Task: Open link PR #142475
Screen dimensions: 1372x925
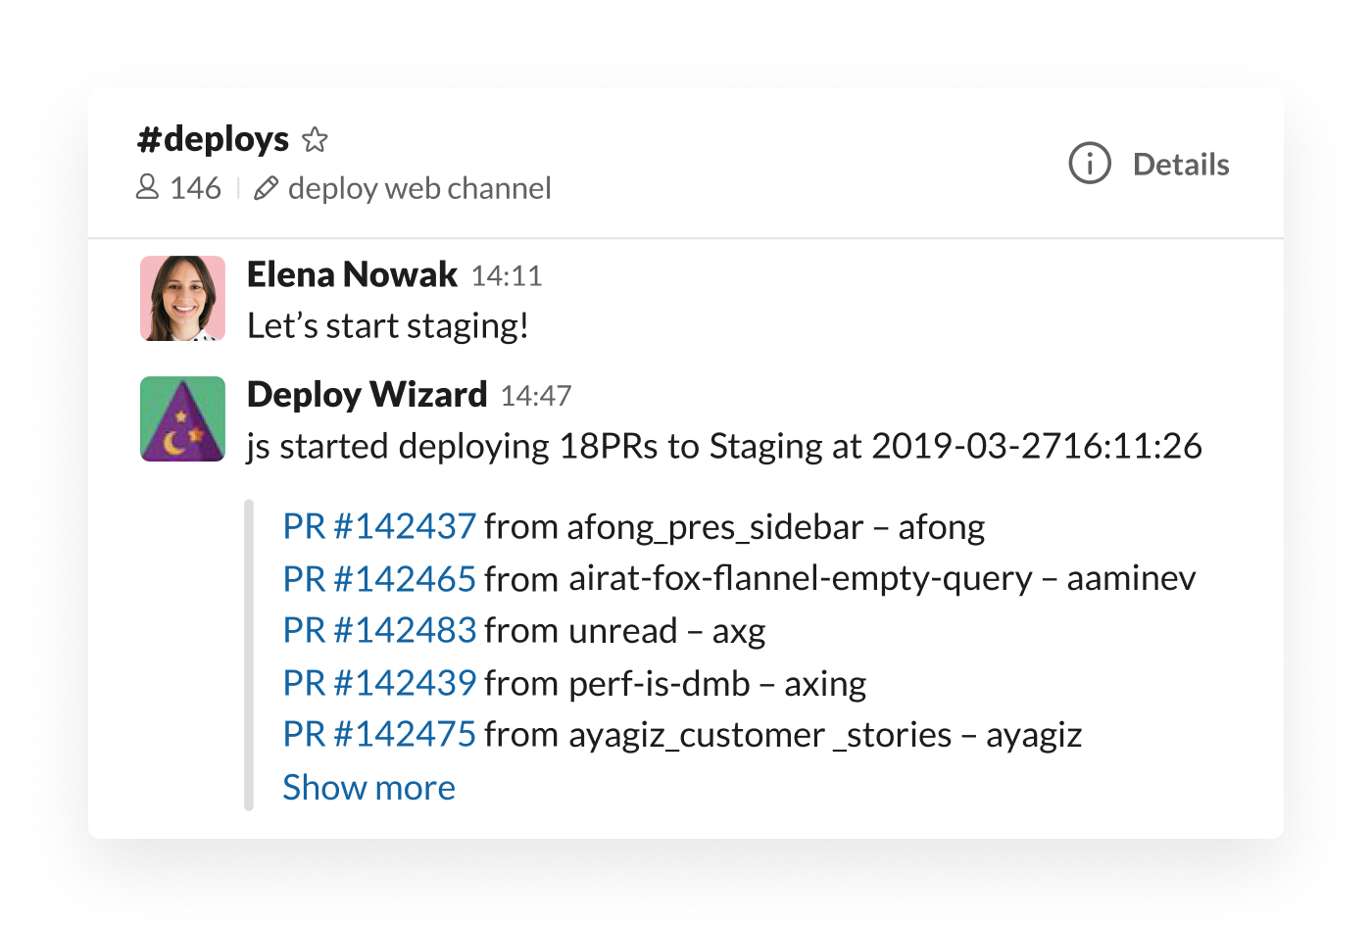Action: click(379, 735)
